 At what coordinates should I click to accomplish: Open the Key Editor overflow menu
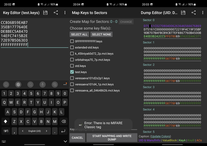tap(65, 13)
